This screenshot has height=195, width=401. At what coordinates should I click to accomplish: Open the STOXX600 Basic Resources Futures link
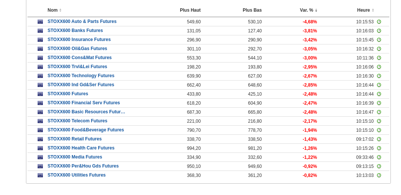pyautogui.click(x=86, y=112)
